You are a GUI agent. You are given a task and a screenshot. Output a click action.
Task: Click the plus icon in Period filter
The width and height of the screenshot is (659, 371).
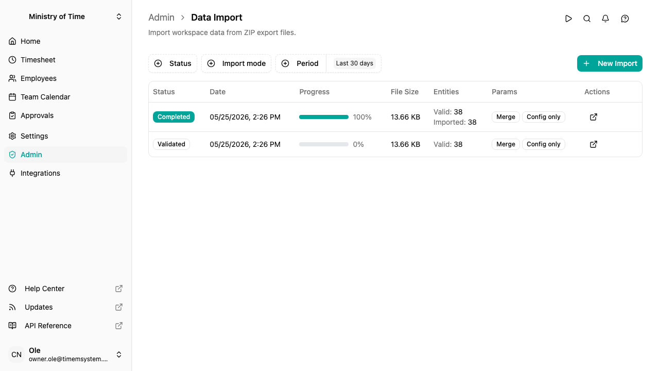(x=285, y=63)
